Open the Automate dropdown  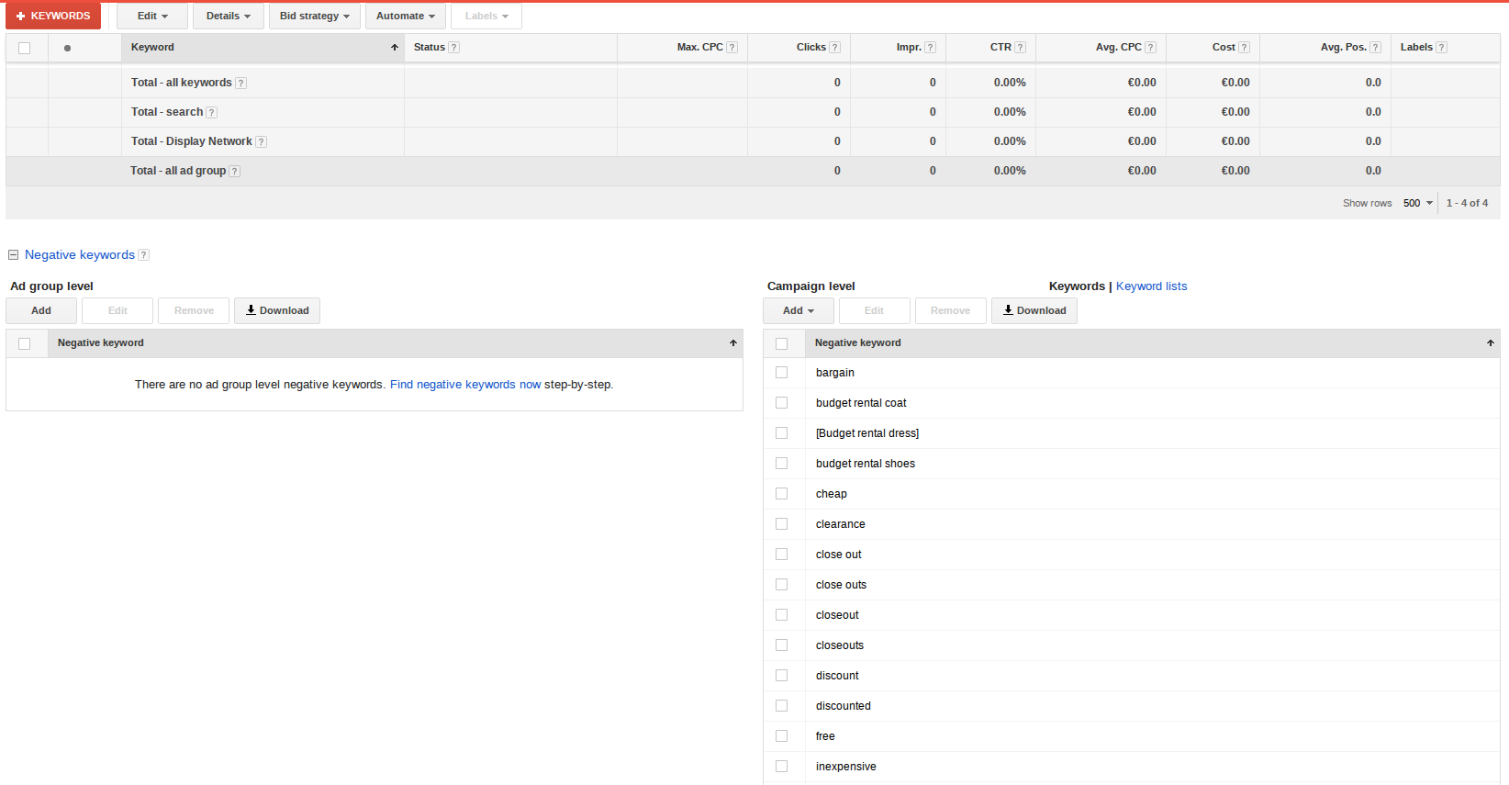tap(406, 17)
